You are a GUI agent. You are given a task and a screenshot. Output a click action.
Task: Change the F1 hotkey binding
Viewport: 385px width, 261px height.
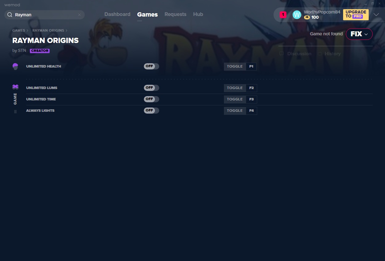coord(251,67)
